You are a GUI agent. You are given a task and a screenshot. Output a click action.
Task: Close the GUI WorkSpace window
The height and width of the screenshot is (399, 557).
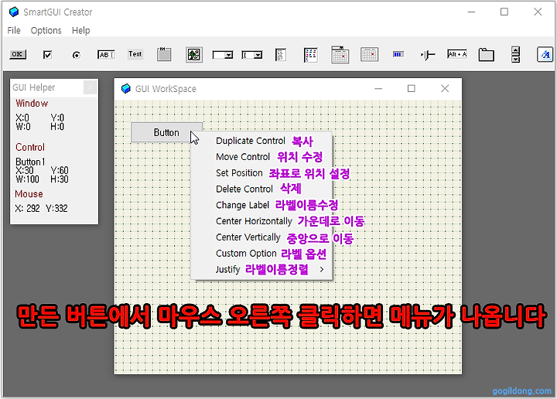pyautogui.click(x=445, y=88)
